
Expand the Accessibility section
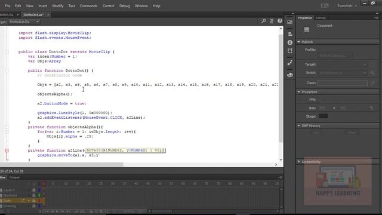pyautogui.click(x=299, y=162)
